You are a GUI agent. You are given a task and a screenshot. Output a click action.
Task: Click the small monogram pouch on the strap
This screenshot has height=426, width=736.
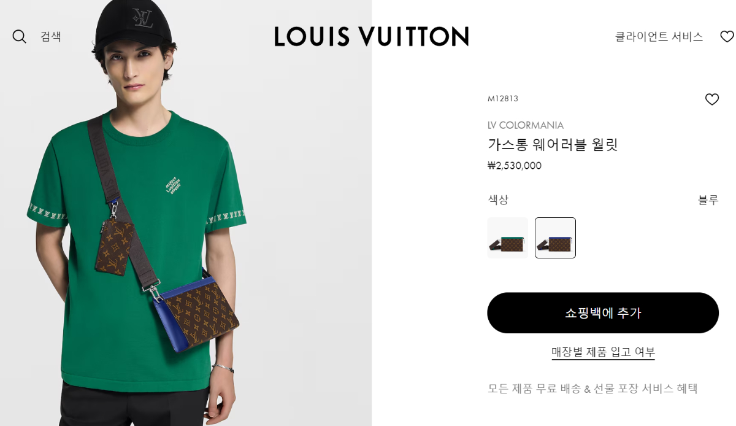click(115, 246)
